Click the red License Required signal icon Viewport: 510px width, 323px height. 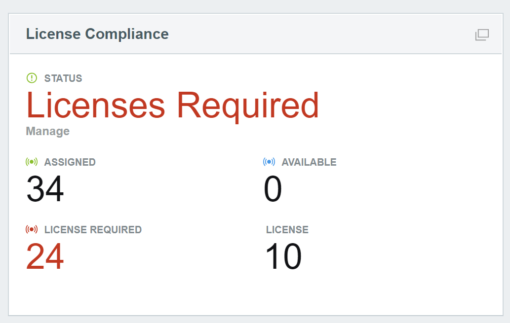pyautogui.click(x=32, y=229)
